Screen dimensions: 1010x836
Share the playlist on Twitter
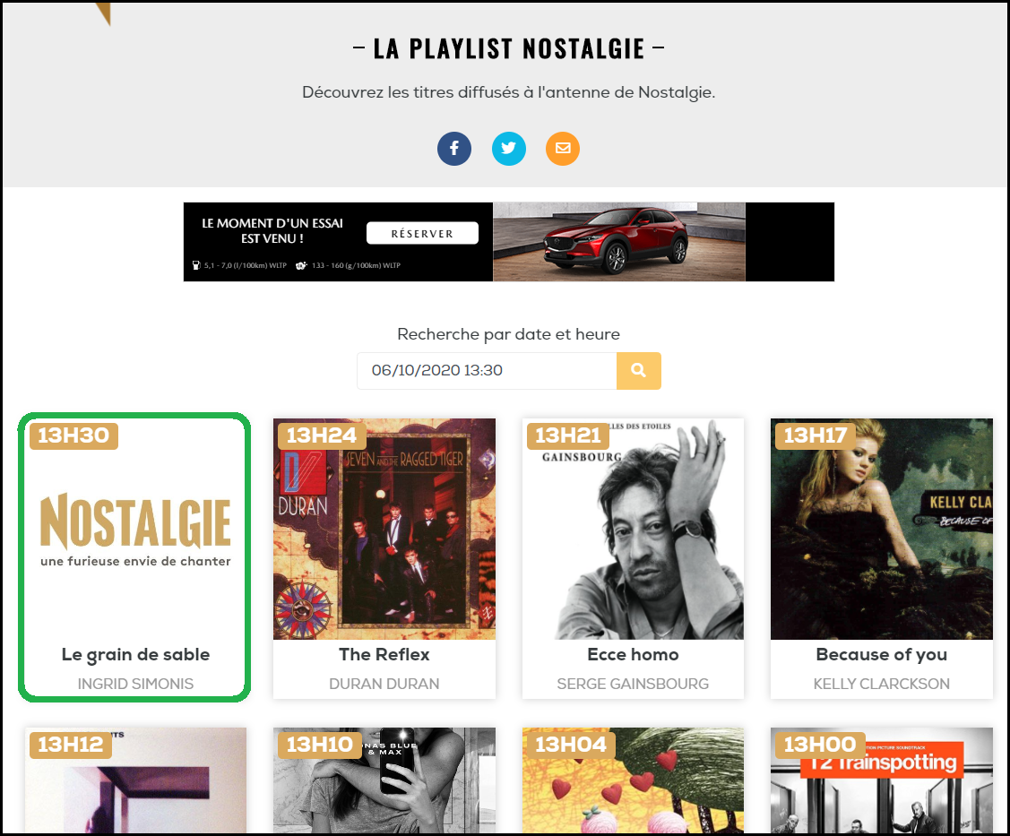pyautogui.click(x=509, y=149)
